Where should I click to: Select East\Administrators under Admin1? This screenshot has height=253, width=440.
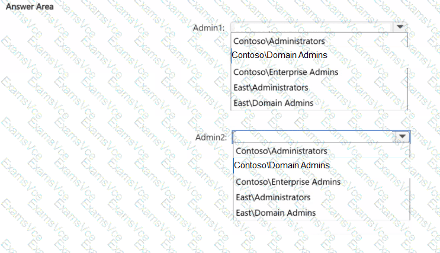(x=271, y=88)
